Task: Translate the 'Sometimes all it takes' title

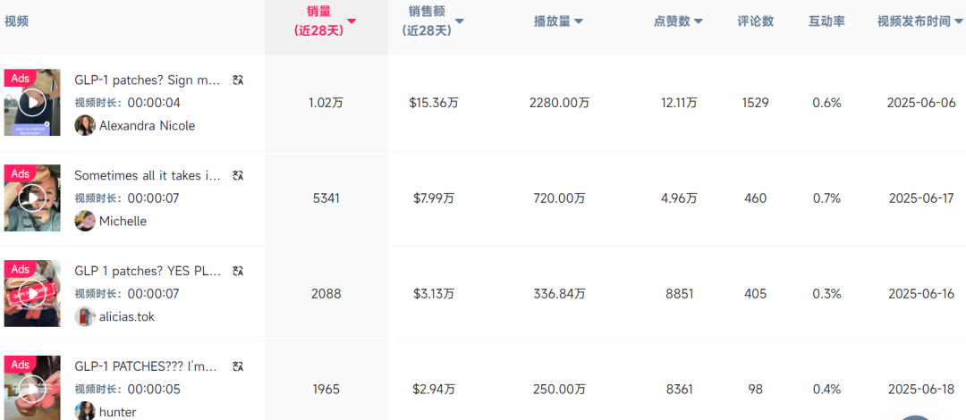Action: click(x=237, y=176)
